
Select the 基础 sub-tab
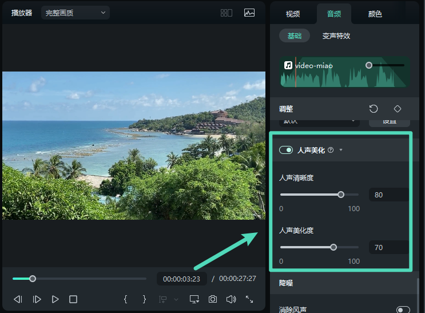click(295, 35)
